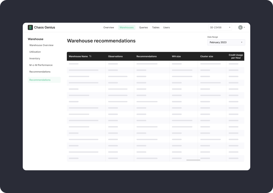The width and height of the screenshot is (273, 193).
Task: Click the sort icon beside Warehouse Name
Action: pos(90,56)
